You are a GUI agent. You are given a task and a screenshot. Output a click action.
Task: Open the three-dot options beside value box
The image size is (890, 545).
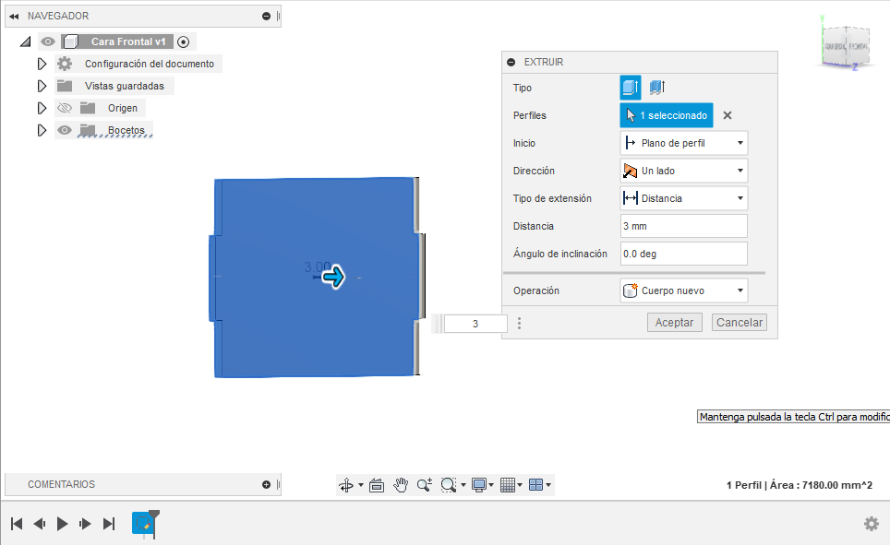[x=519, y=324]
